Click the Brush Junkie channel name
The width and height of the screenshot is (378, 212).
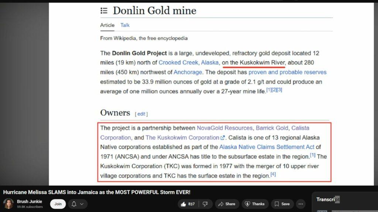[x=30, y=201]
